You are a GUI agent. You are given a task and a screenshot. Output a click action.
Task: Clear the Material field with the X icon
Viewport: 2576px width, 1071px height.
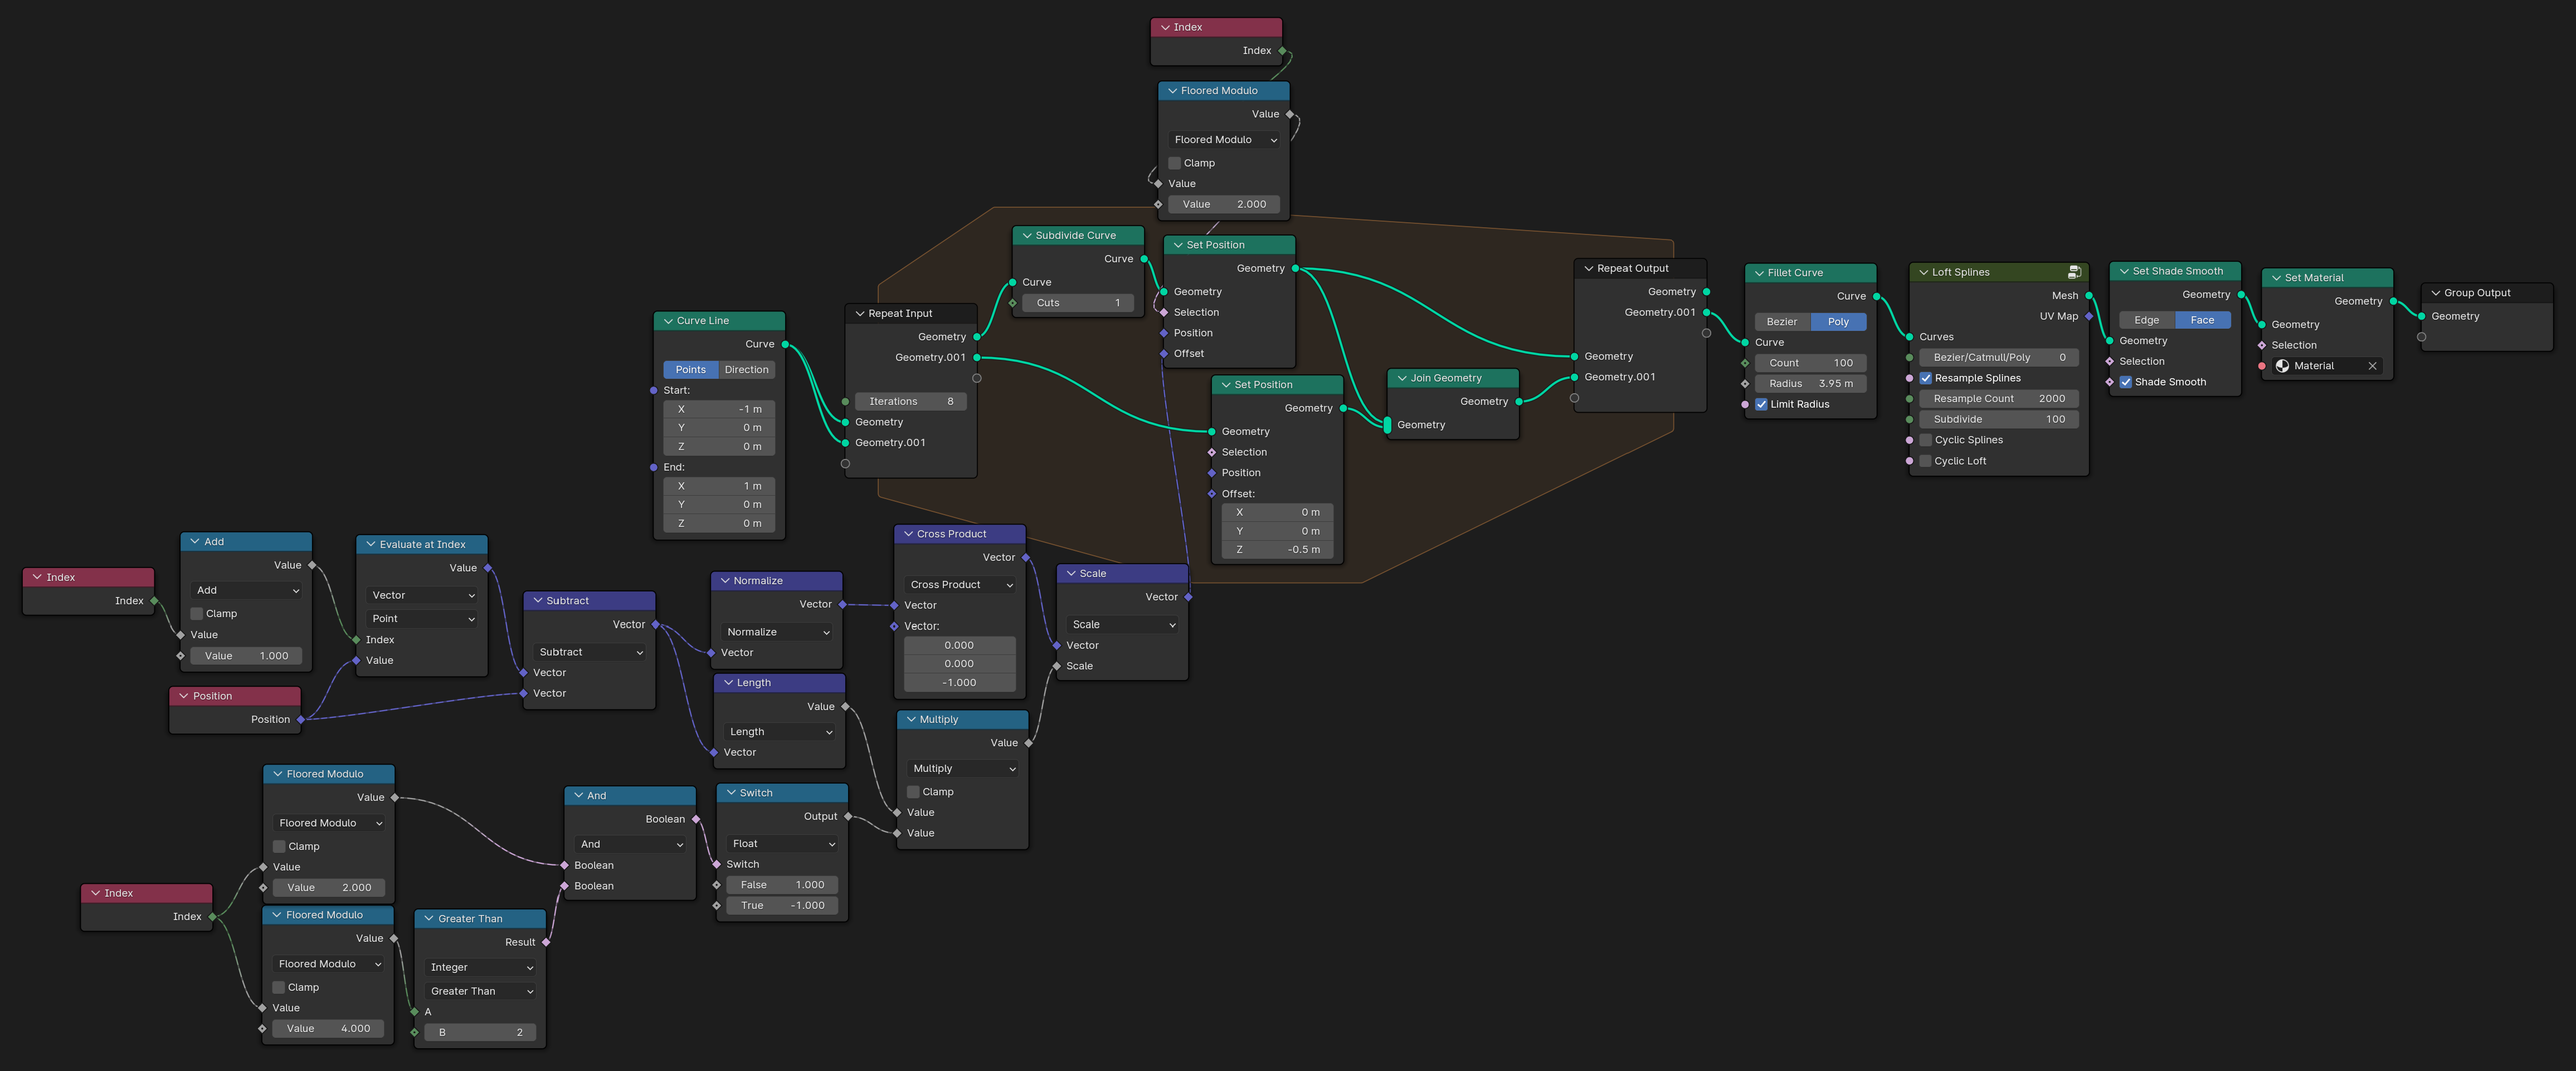pos(2372,366)
